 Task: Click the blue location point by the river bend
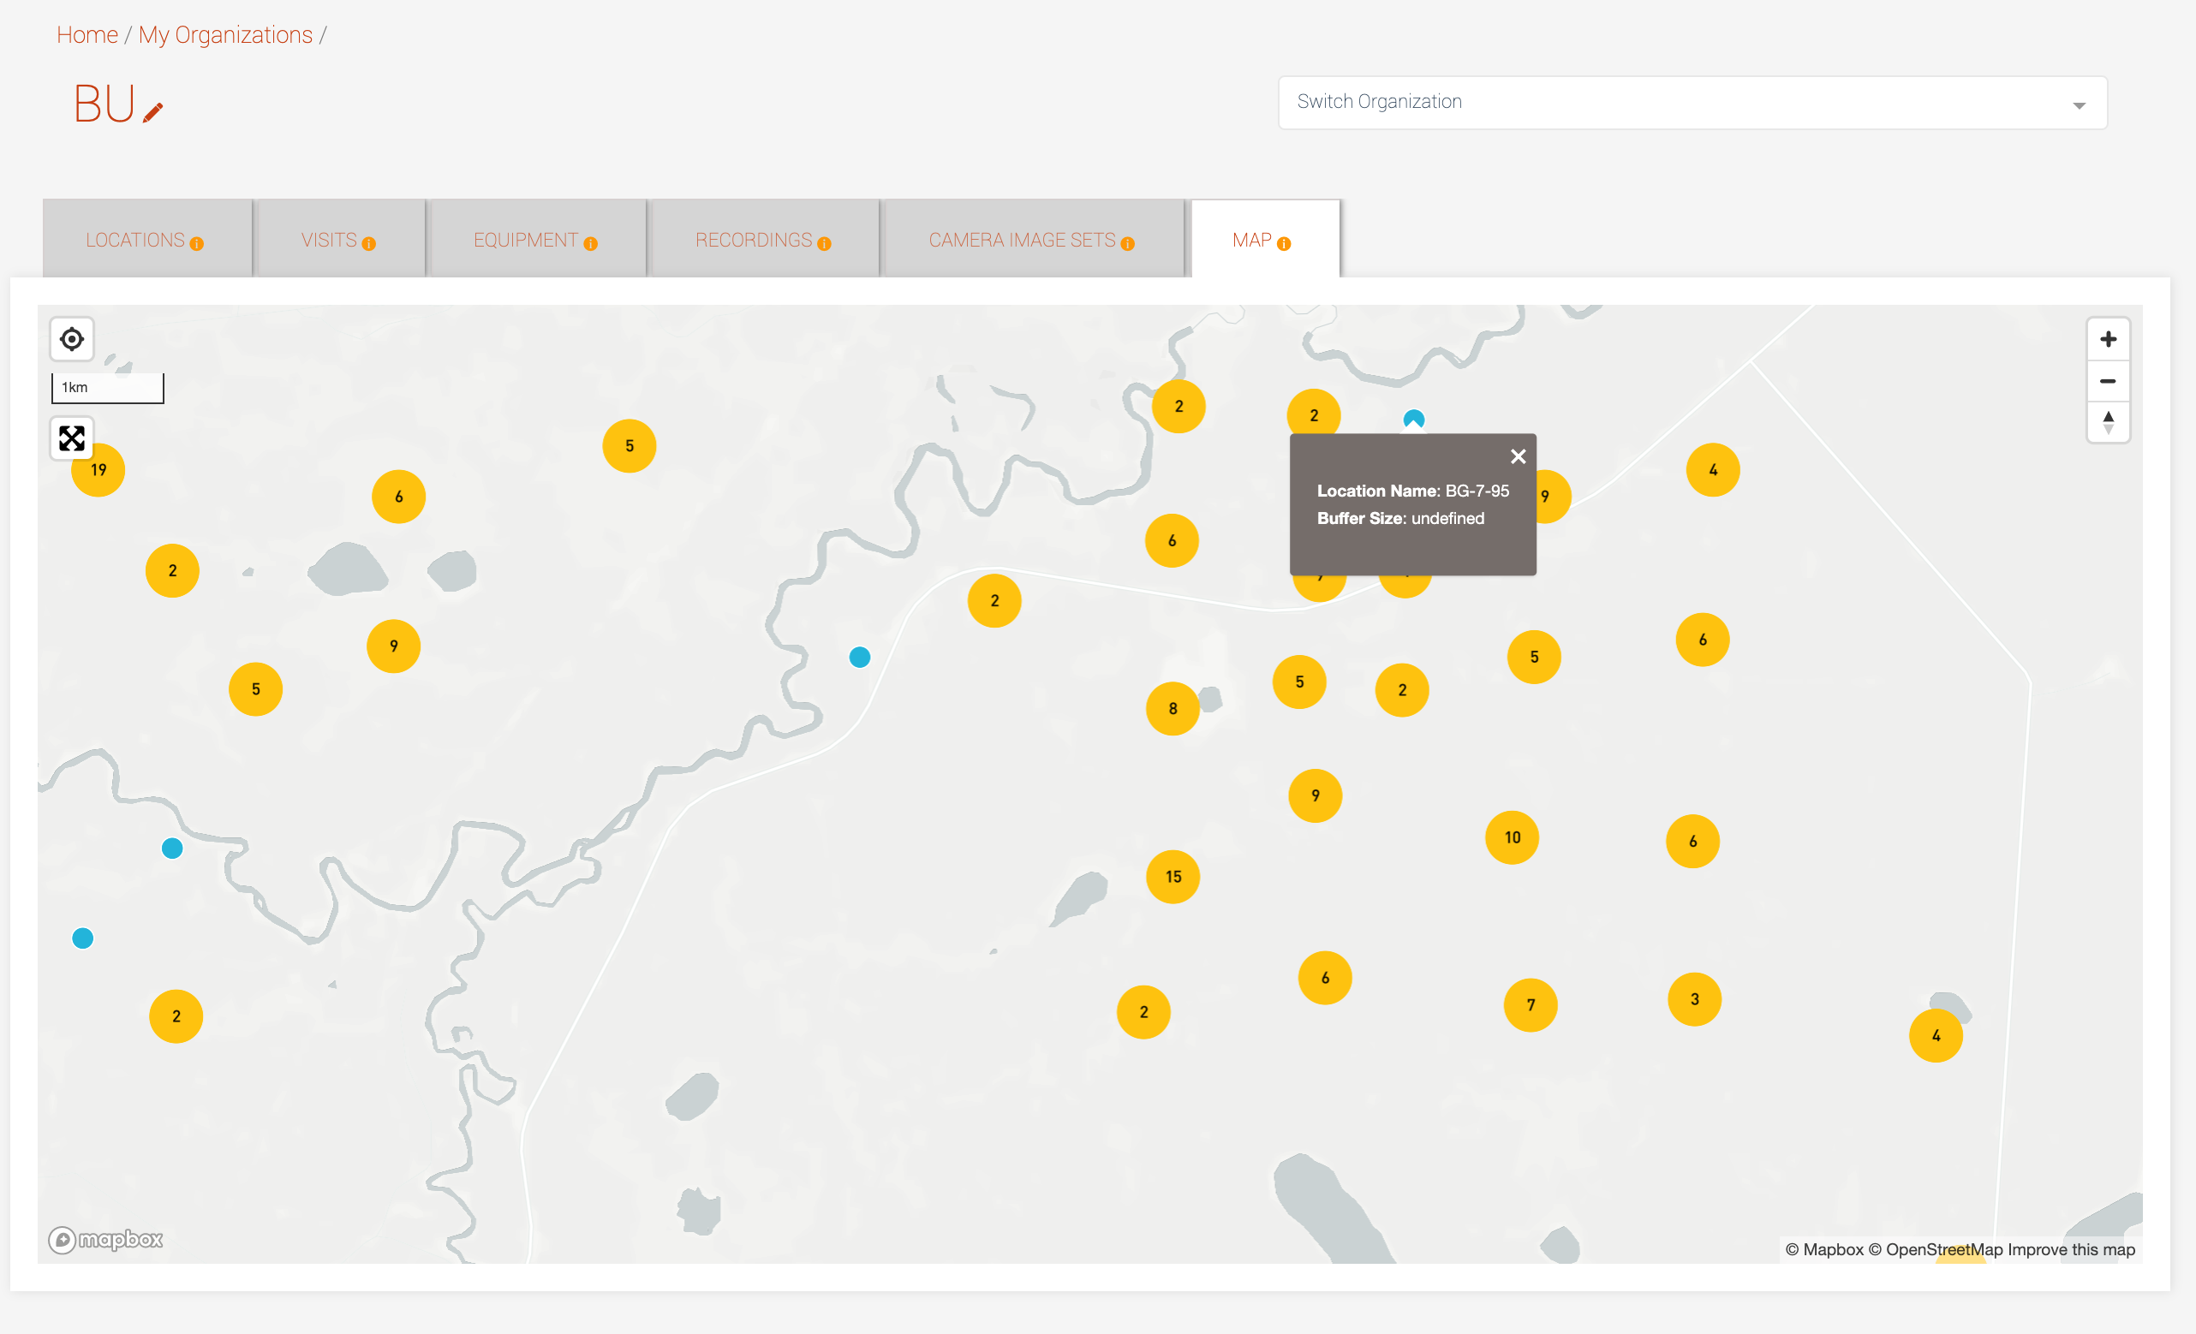tap(859, 658)
